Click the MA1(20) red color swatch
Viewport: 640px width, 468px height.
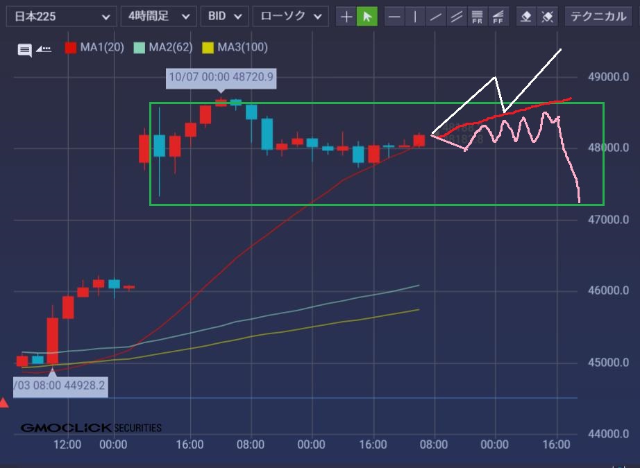70,48
